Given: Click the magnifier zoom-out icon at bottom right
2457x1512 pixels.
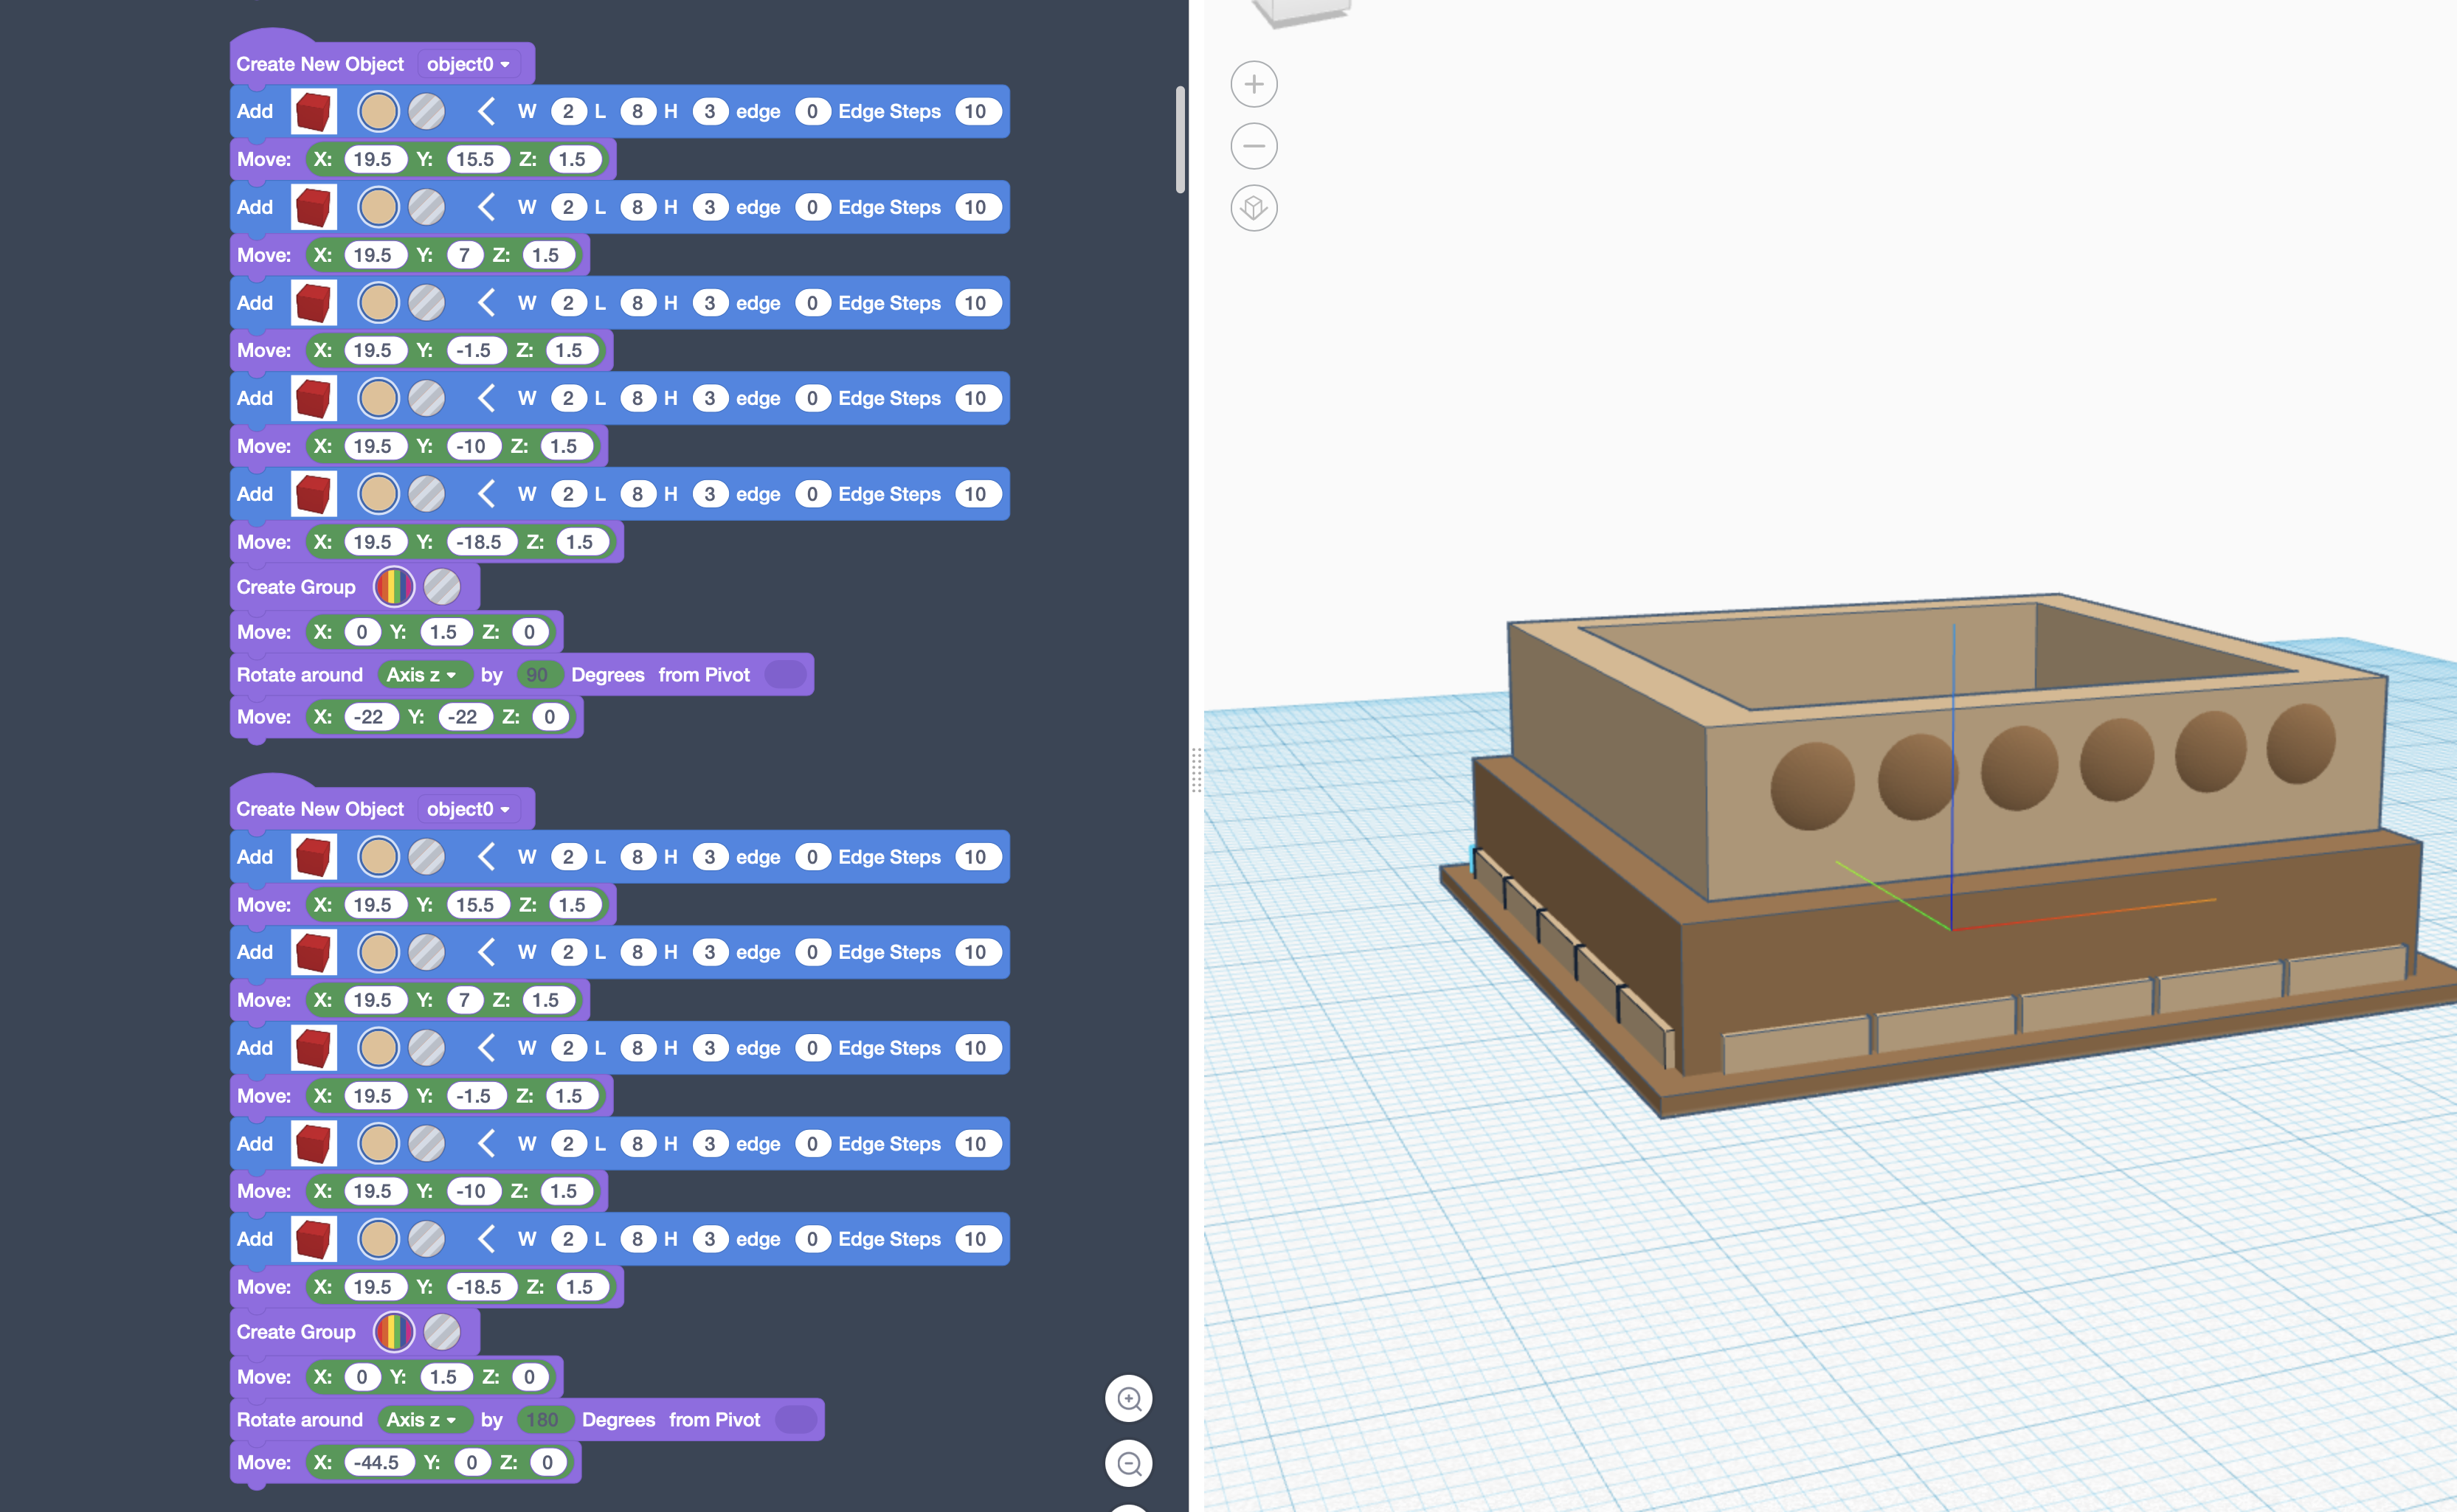Looking at the screenshot, I should pyautogui.click(x=1128, y=1462).
